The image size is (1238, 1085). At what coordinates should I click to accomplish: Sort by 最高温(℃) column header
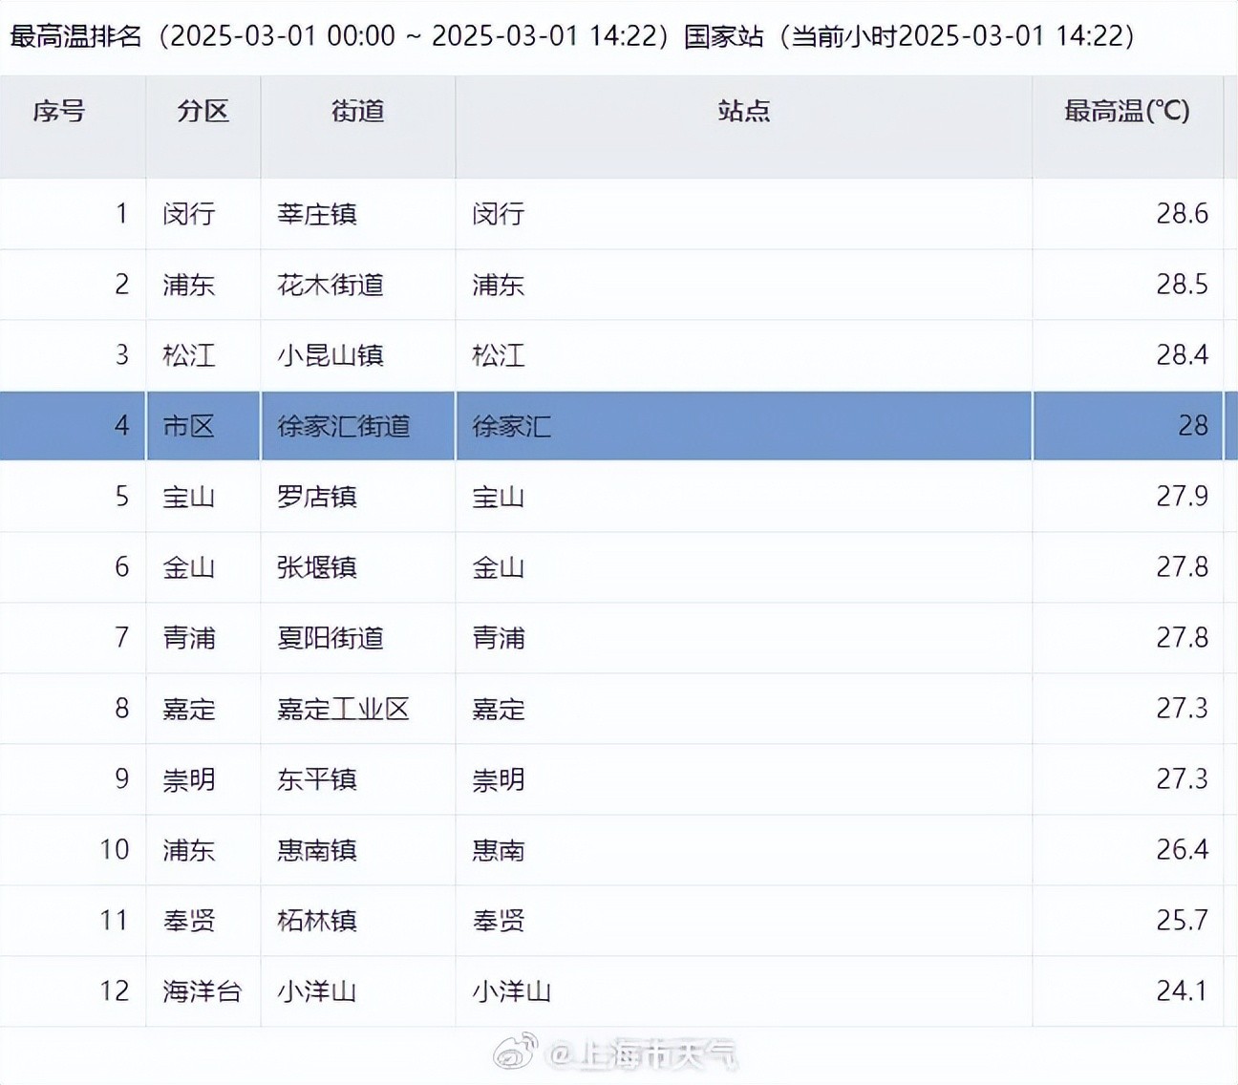1126,112
